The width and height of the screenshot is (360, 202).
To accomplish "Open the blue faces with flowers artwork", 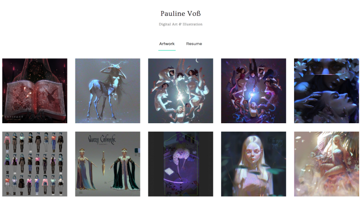I will coord(326,91).
